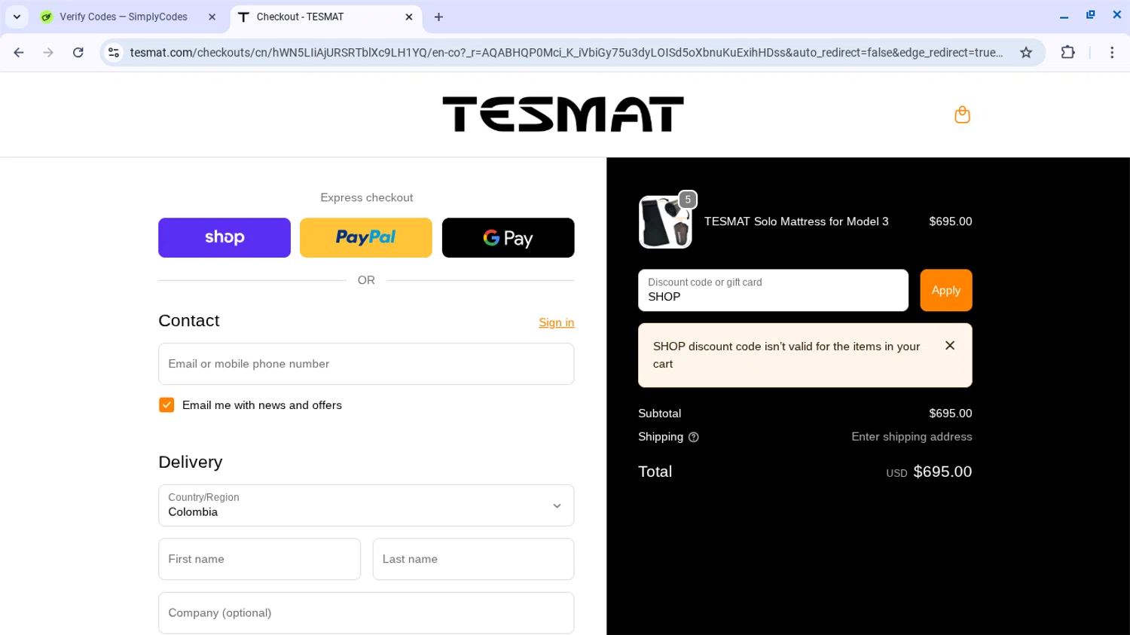Screen dimensions: 1130x635
Task: Click the Company (optional) field
Action: point(366,613)
